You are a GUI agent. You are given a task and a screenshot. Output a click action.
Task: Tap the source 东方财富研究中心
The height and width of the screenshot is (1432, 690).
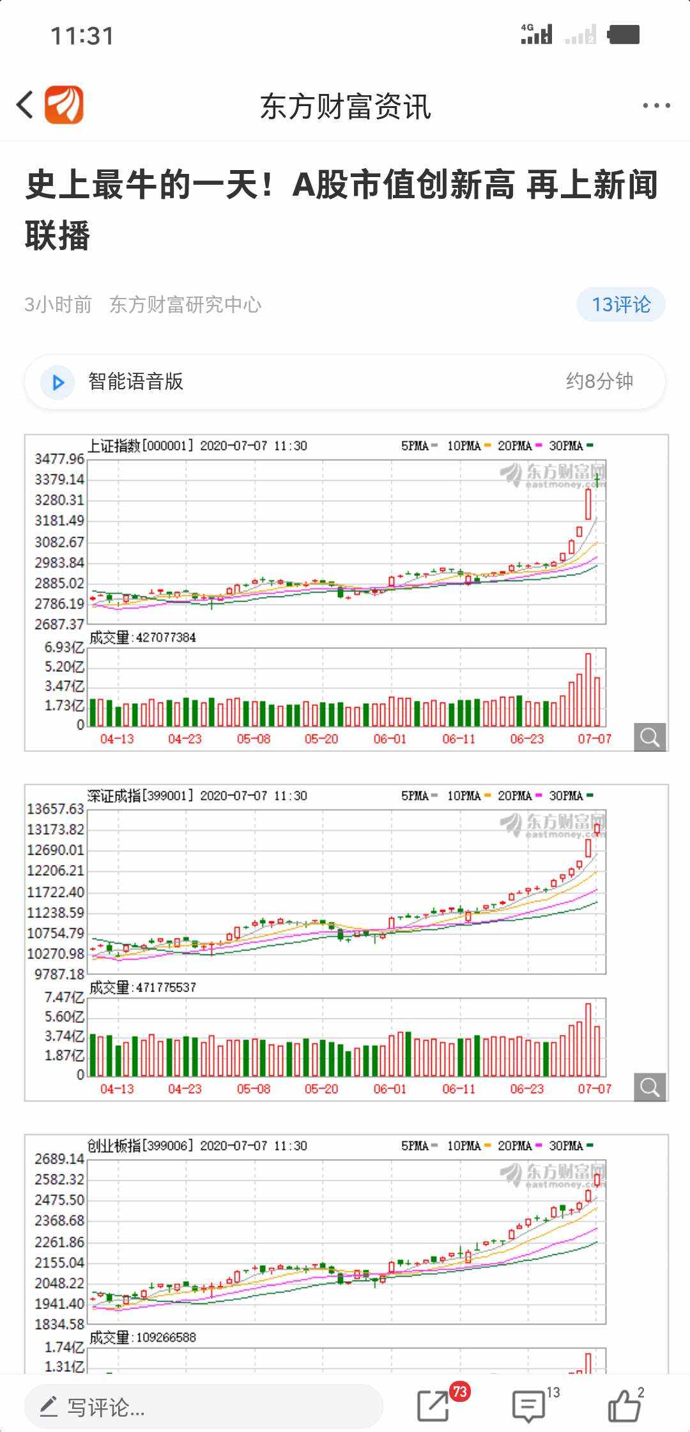click(185, 304)
